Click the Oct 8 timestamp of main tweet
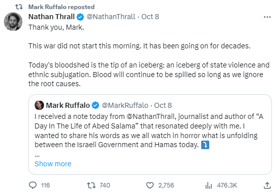This screenshot has height=193, width=278. pyautogui.click(x=150, y=17)
